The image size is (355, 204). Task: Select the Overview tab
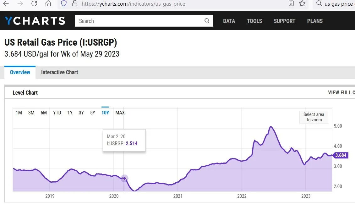point(19,72)
